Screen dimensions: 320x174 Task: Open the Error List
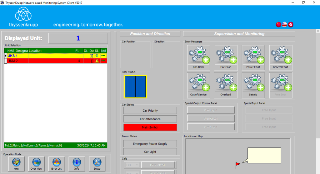click(57, 164)
